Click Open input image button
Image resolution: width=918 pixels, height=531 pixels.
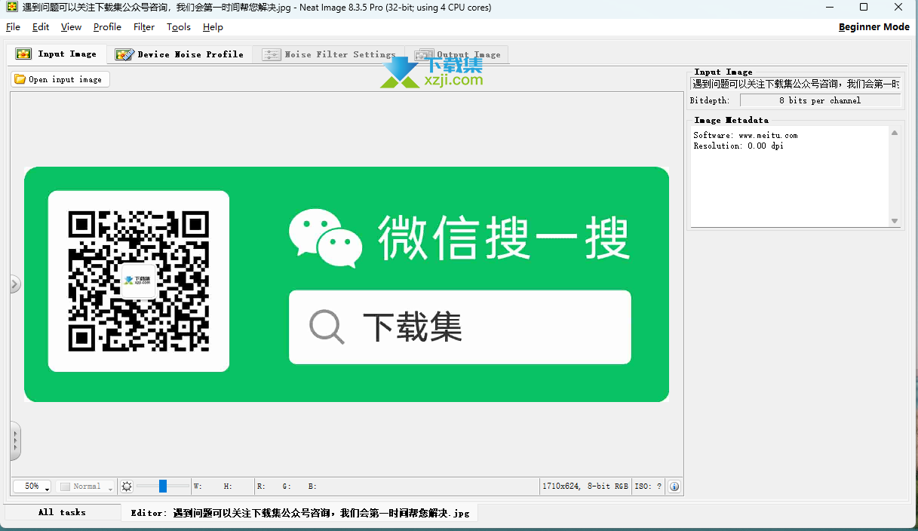(x=60, y=79)
